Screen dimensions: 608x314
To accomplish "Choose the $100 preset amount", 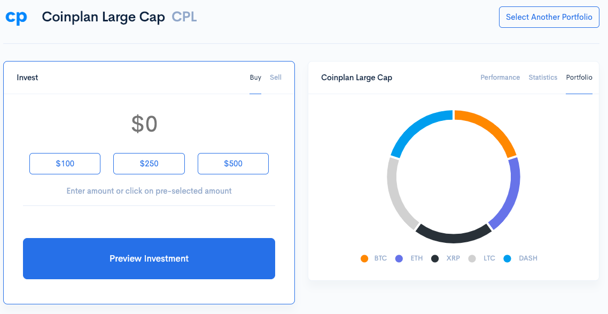I will [x=65, y=164].
